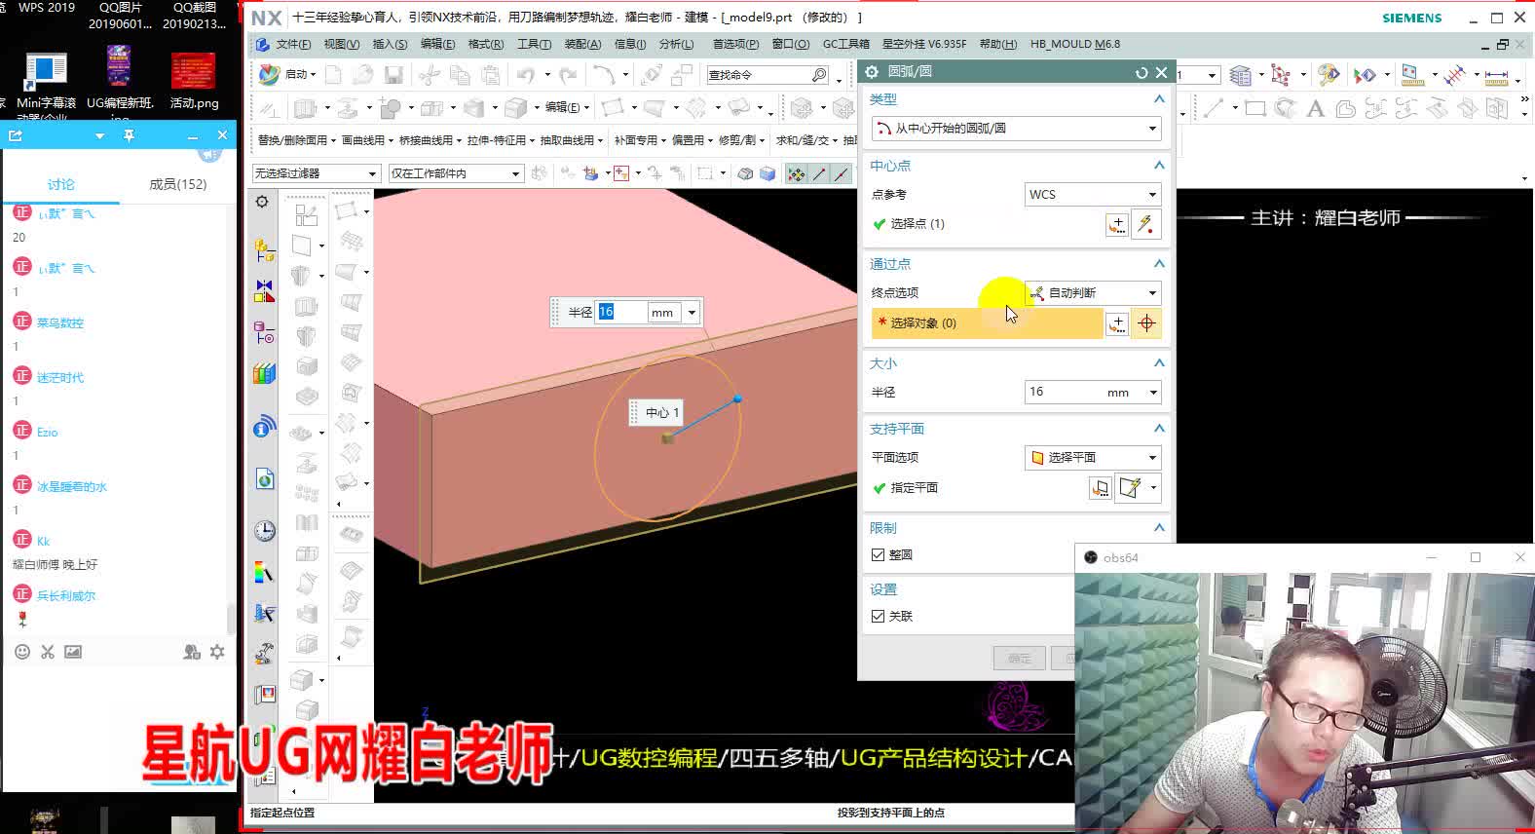
Task: Toggle the snap point display button
Action: [x=797, y=173]
